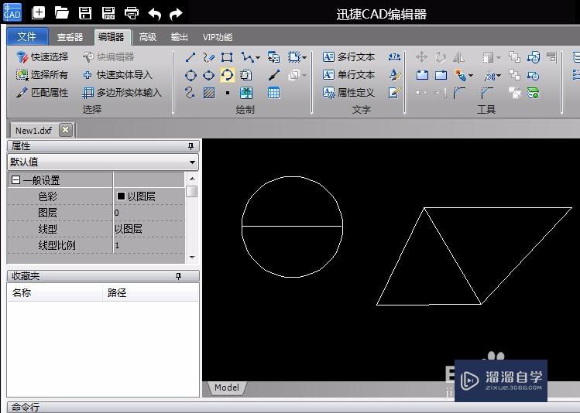Click the chamfer corner tool icon
Viewport: 580px width, 413px height.
pyautogui.click(x=488, y=93)
